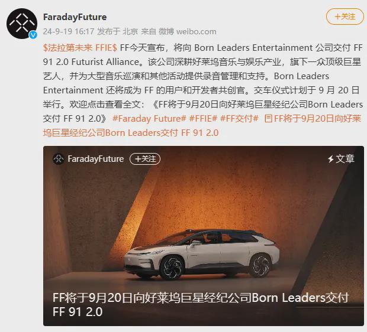The width and height of the screenshot is (367, 332).
Task: Click the article icon before the FF将于9月20日 link
Action: pos(268,119)
